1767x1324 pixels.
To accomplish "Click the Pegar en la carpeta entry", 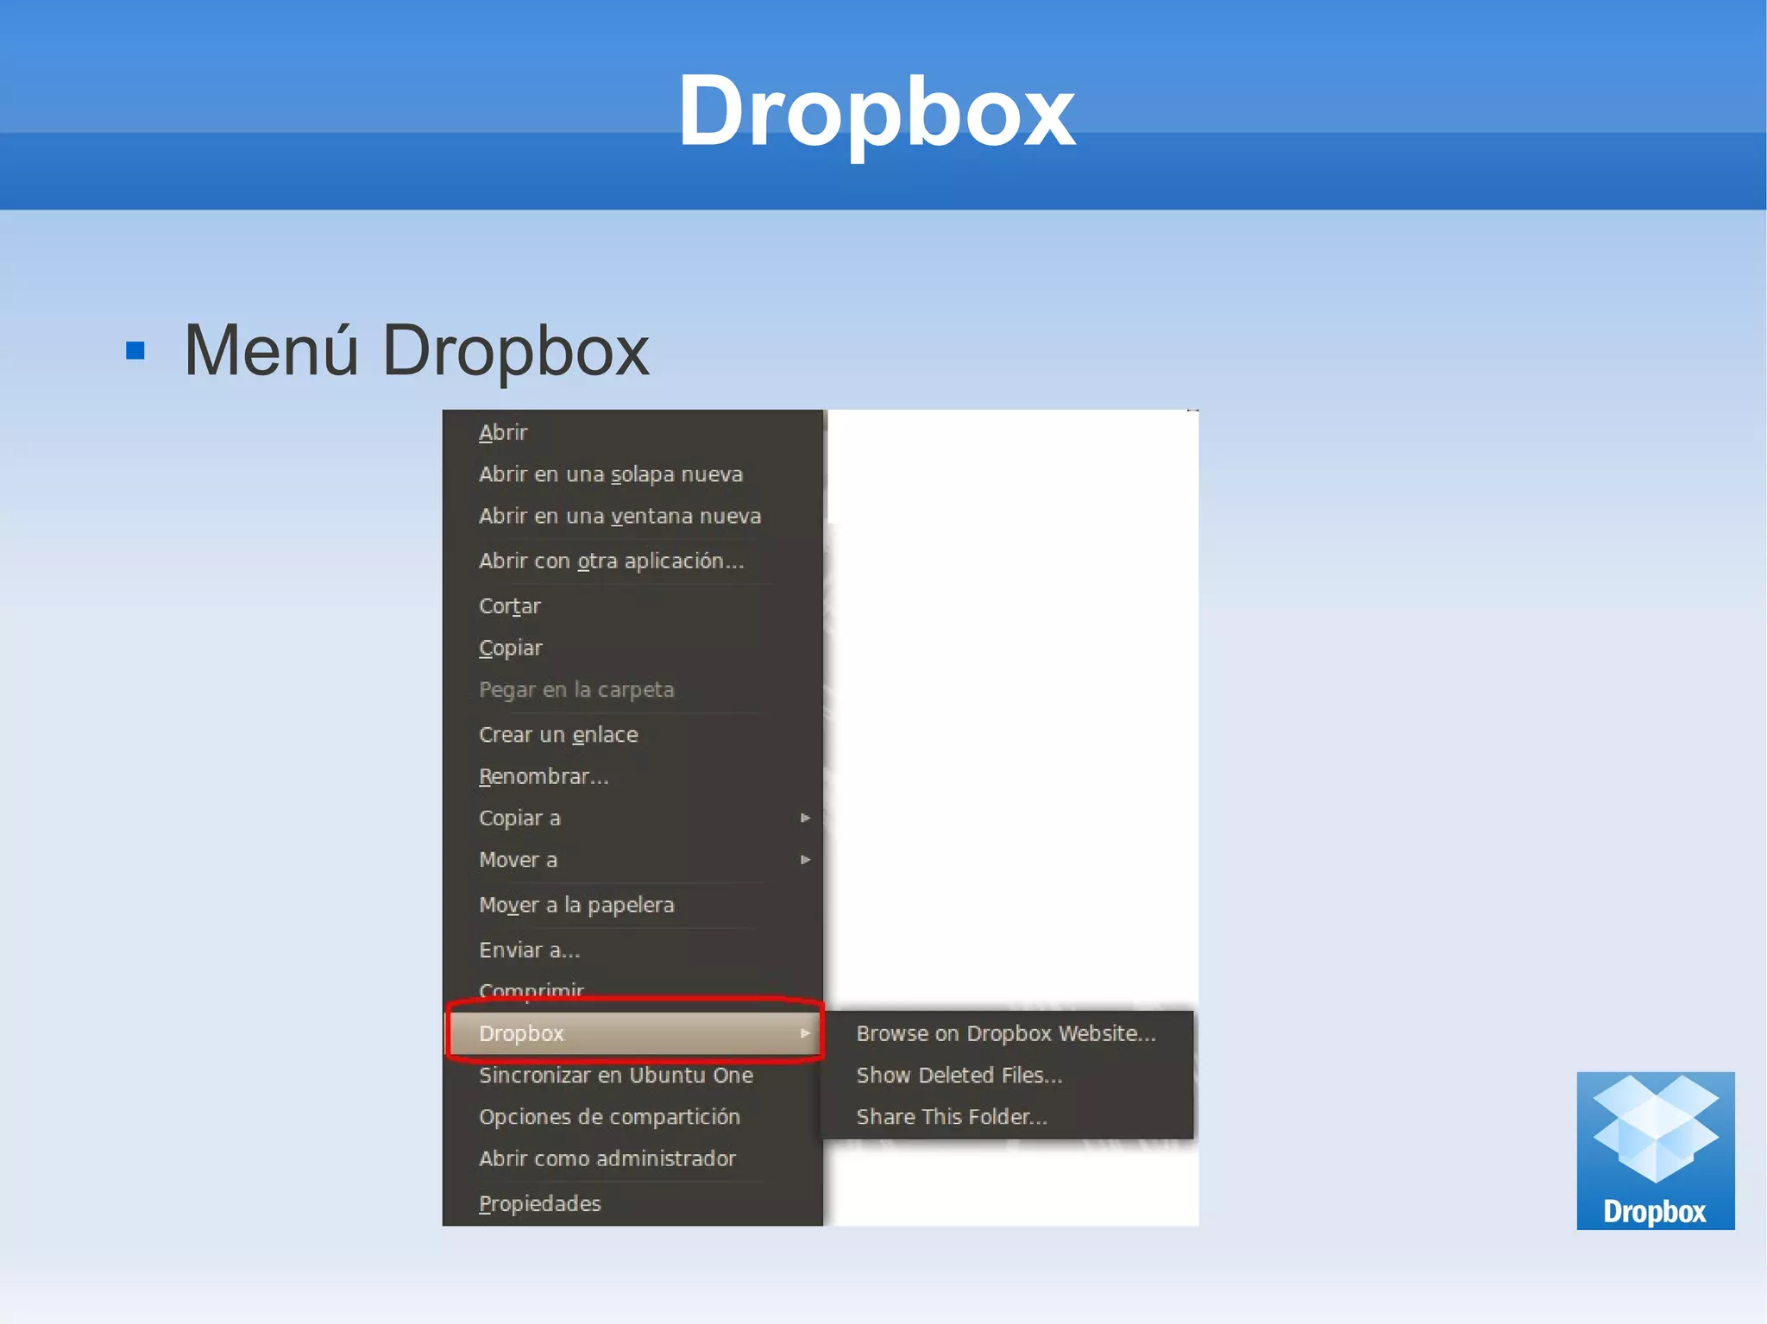I will click(632, 690).
